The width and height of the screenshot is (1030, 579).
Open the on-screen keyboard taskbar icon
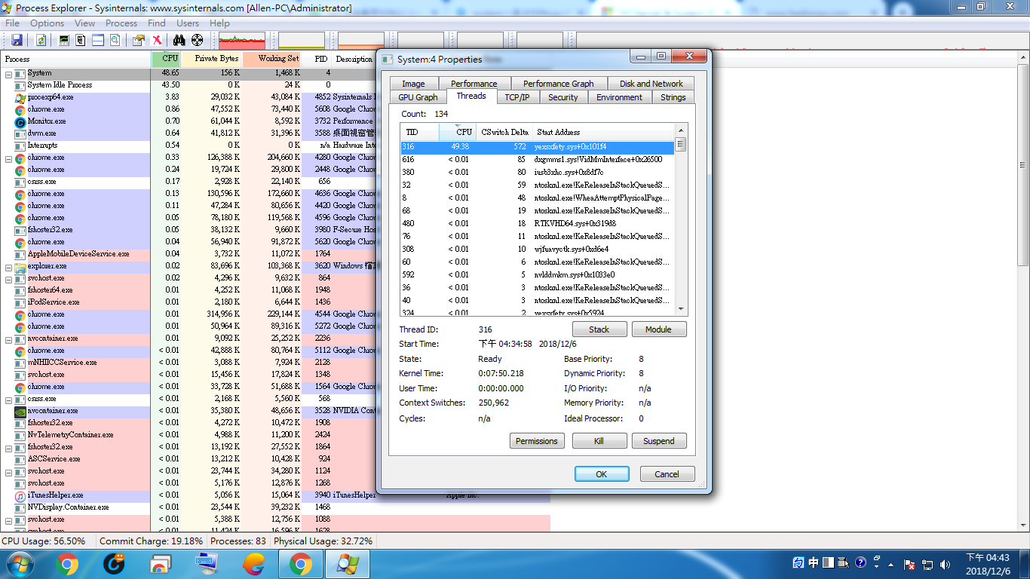tap(207, 564)
